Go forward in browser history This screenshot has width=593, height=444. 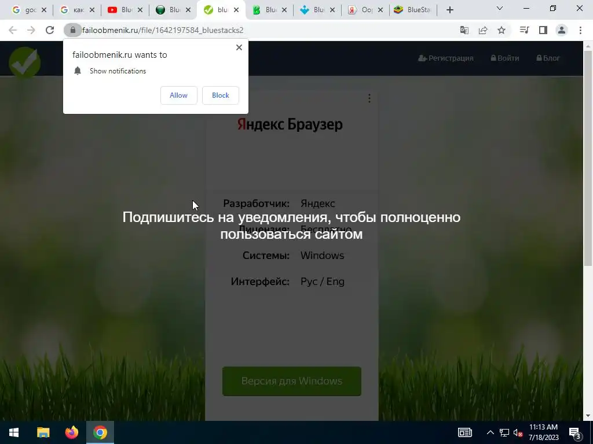coord(31,30)
